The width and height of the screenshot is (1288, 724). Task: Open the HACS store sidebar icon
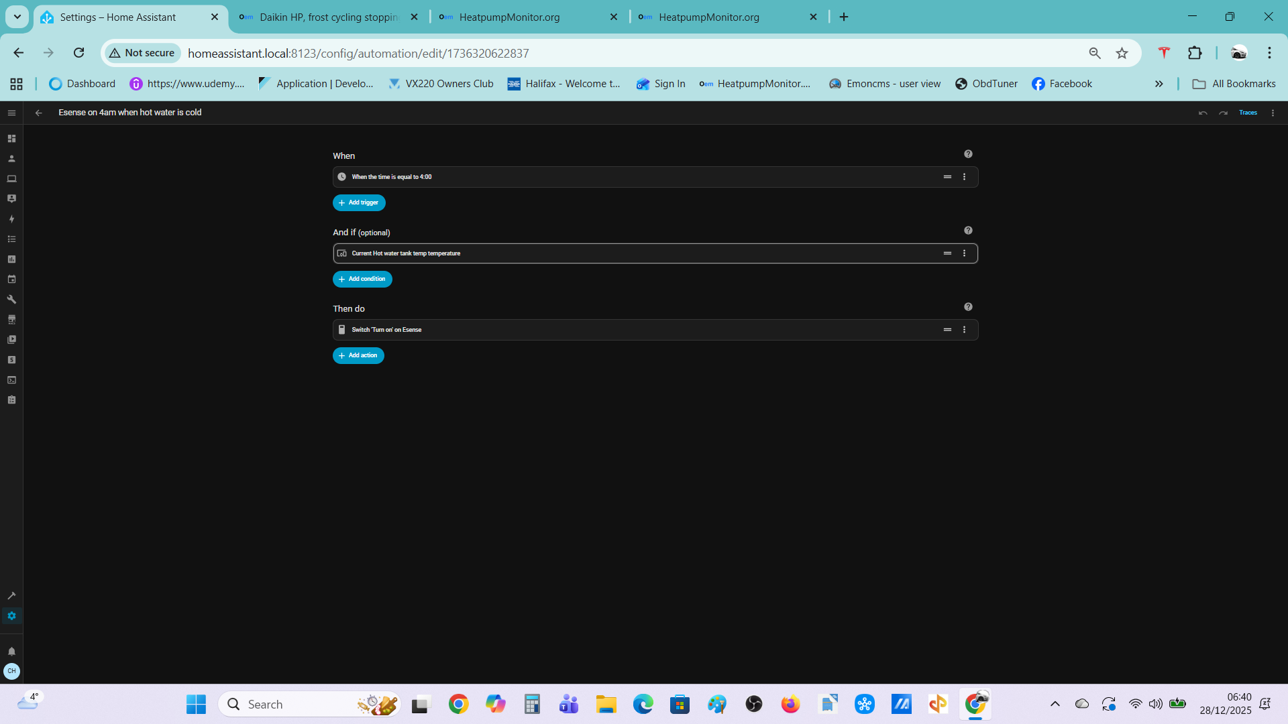point(11,320)
